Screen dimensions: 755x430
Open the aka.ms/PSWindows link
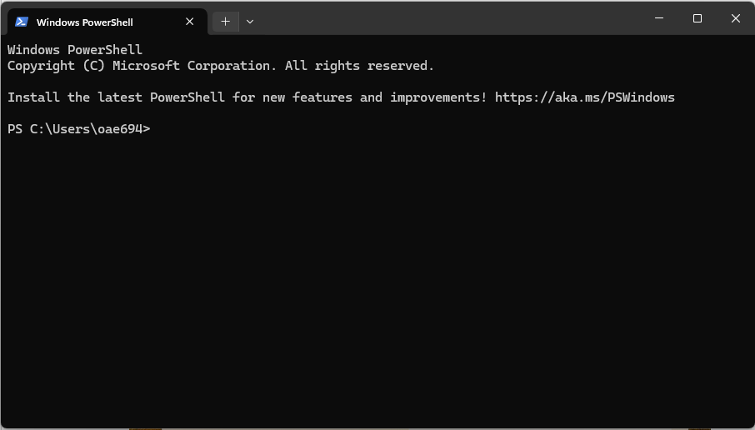coord(584,97)
